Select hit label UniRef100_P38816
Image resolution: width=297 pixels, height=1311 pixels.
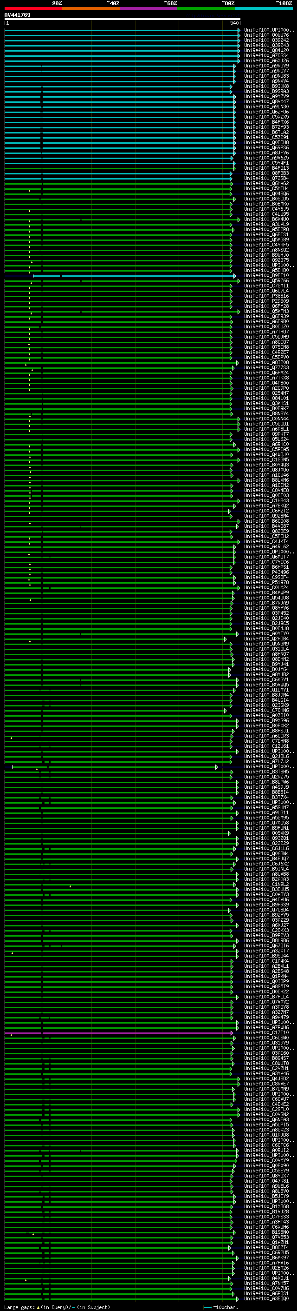tap(266, 296)
